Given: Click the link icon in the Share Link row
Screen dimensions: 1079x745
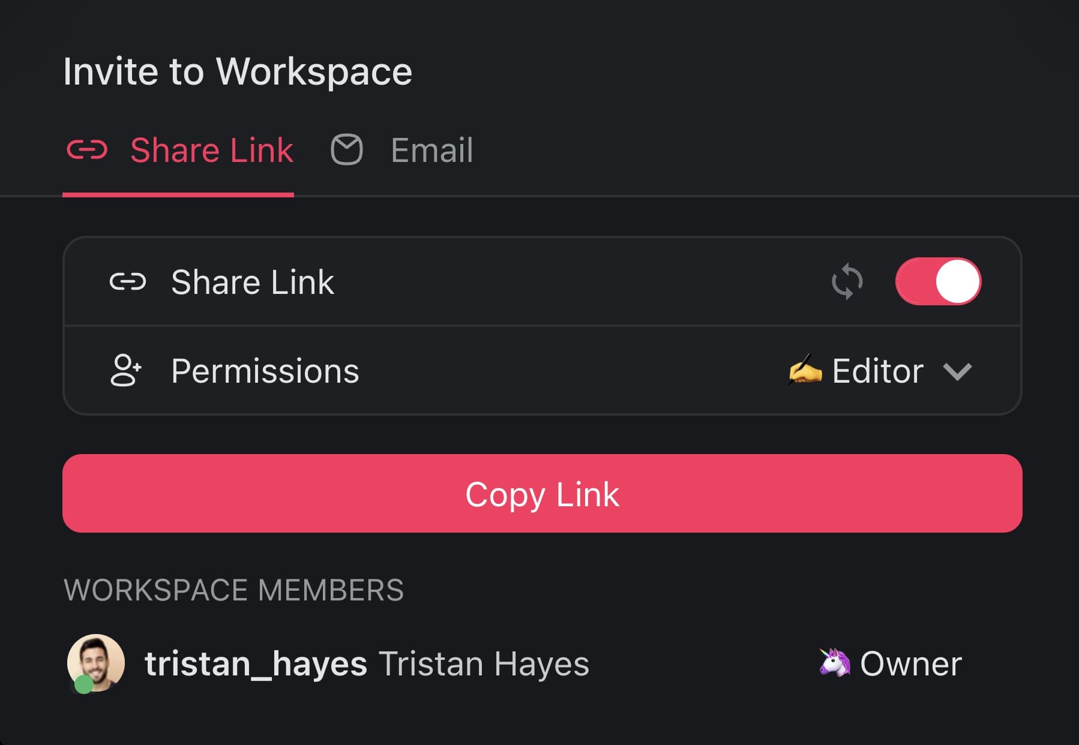Looking at the screenshot, I should [x=128, y=281].
